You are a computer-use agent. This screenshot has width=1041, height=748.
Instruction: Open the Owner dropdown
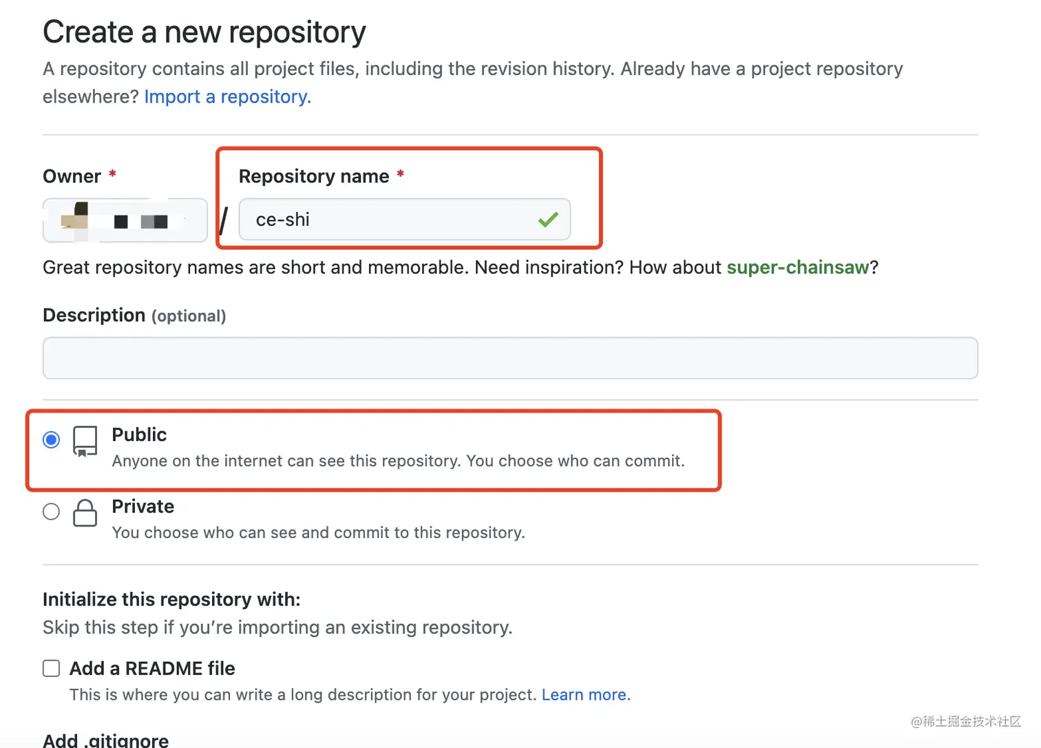(x=125, y=220)
